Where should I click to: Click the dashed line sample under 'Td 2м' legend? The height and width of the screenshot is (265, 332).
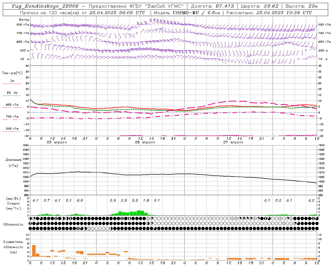click(x=11, y=96)
